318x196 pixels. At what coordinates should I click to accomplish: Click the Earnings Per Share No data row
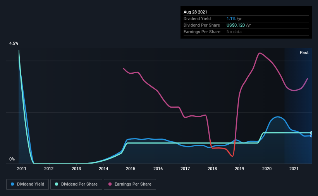(246, 32)
